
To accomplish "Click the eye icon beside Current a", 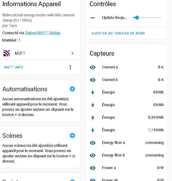I will [93, 67].
